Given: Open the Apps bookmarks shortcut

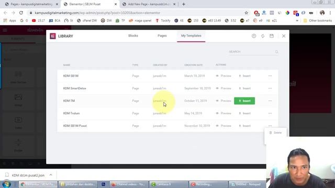Looking at the screenshot, I should (10, 20).
